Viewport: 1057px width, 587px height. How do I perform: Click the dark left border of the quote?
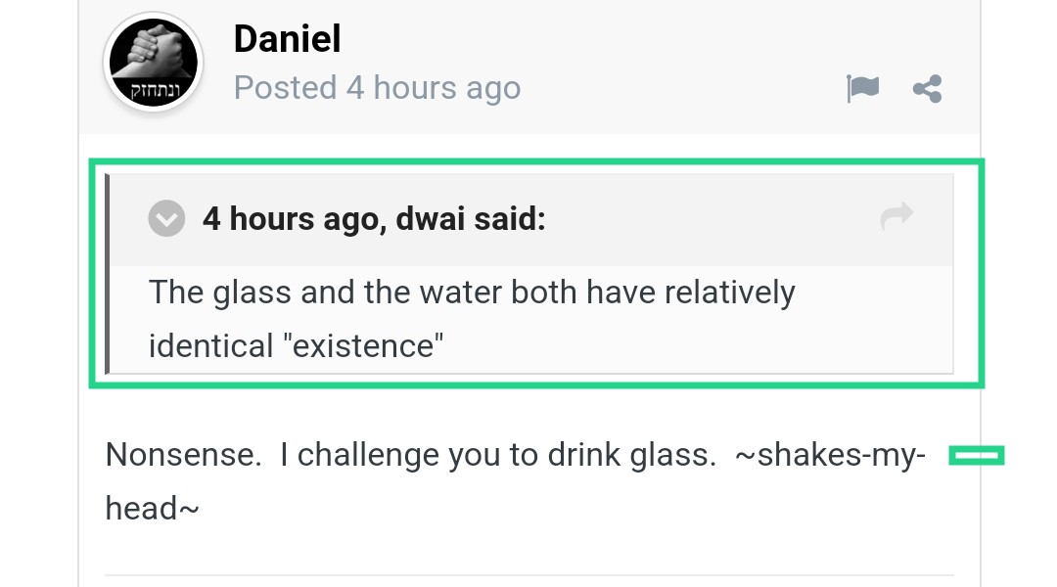pos(108,274)
